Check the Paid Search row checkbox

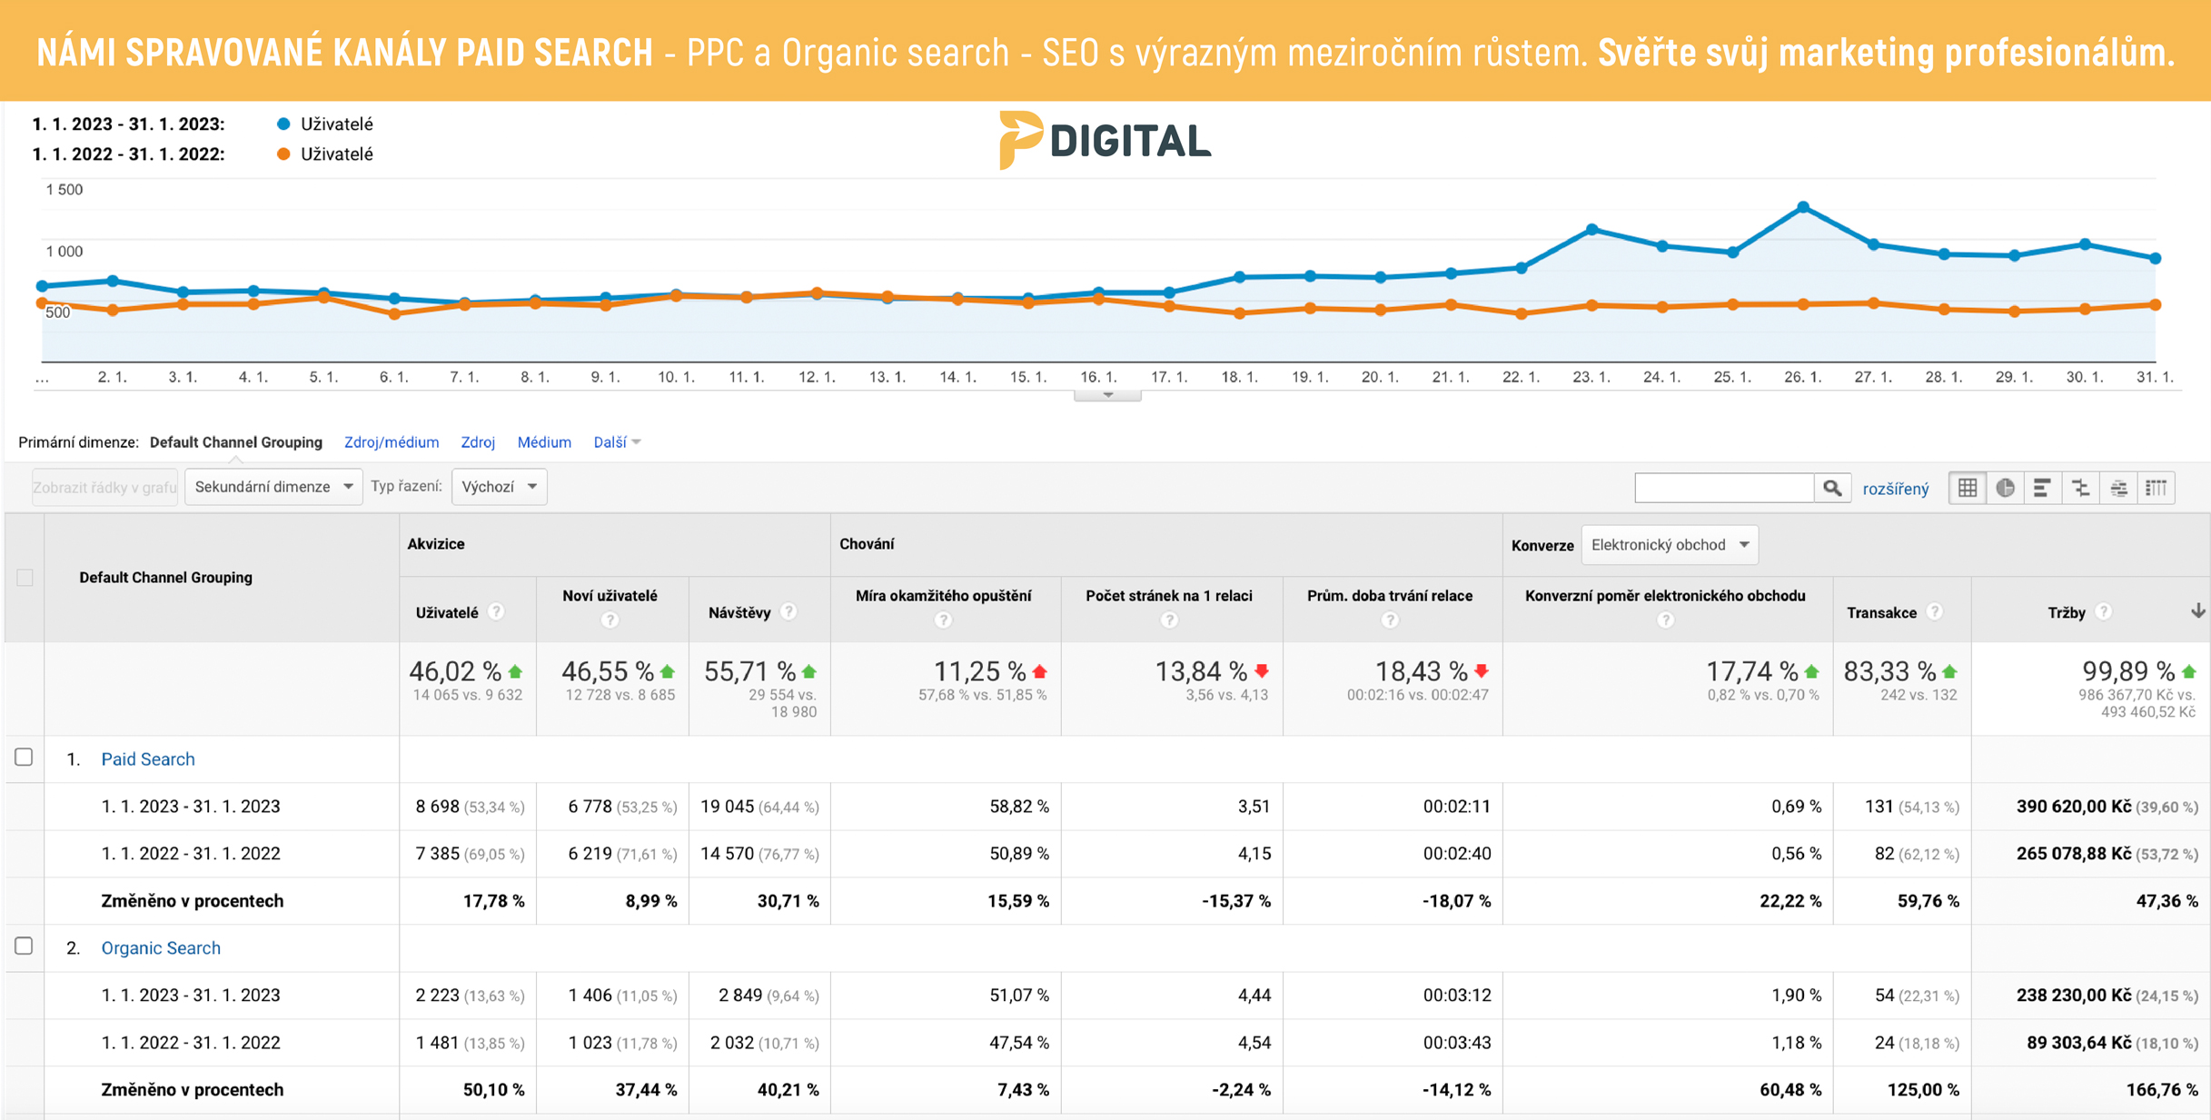click(x=25, y=757)
